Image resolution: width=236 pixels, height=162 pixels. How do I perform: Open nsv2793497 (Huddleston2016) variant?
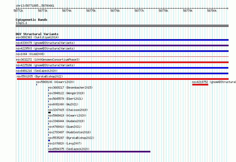(x=69, y=132)
